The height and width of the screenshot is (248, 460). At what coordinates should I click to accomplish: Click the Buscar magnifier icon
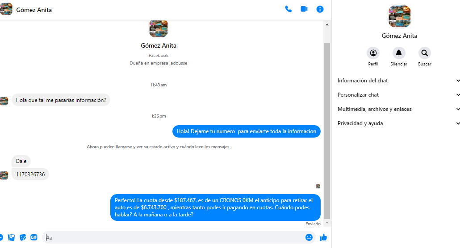pyautogui.click(x=424, y=53)
